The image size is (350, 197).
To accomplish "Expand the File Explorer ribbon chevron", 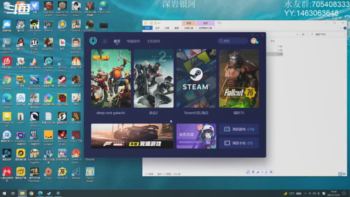I will coord(341,28).
